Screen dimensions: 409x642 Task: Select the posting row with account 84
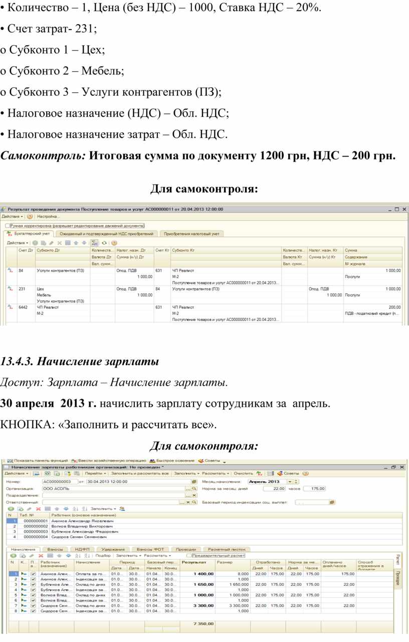click(x=204, y=277)
